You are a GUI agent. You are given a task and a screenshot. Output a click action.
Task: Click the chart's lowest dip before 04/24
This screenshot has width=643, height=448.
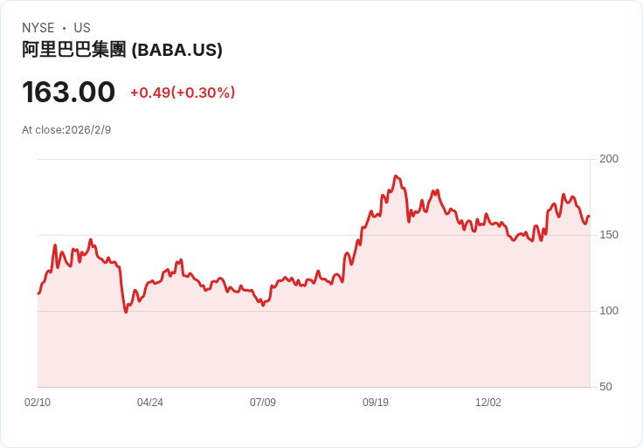click(126, 313)
